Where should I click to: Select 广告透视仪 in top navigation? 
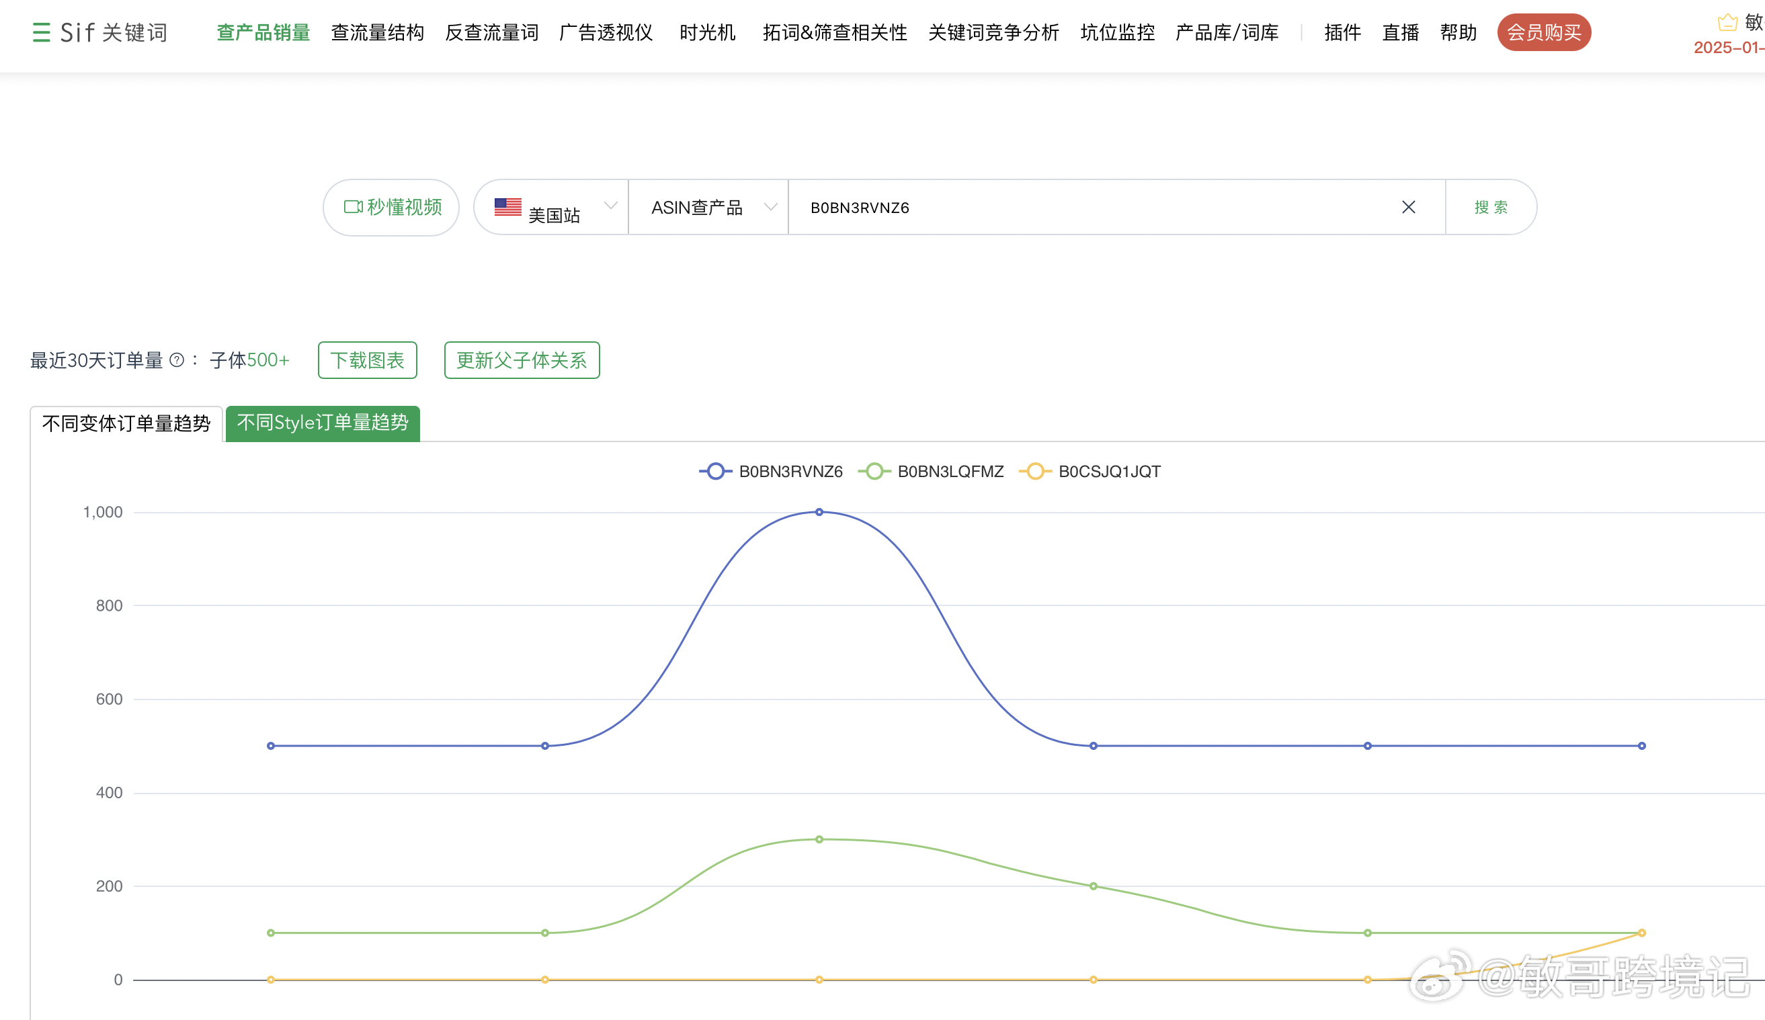[x=606, y=32]
